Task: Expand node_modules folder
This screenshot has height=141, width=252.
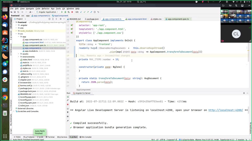Action: tap(16, 31)
